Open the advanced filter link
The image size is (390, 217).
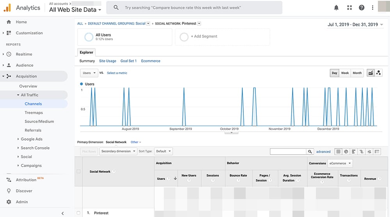point(323,151)
